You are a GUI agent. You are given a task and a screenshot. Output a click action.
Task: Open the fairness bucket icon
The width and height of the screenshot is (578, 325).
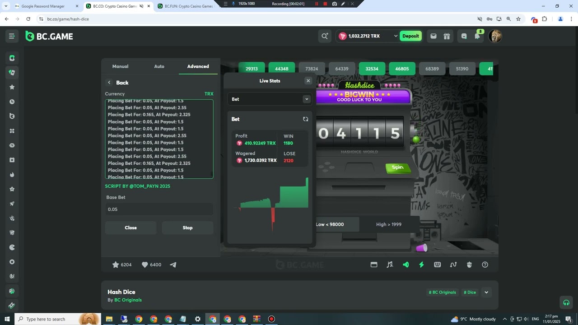click(469, 265)
